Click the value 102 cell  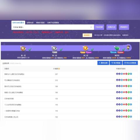pos(57,117)
